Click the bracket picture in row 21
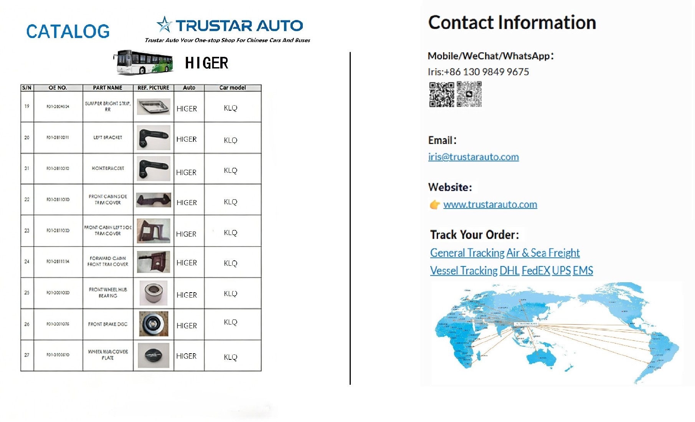The height and width of the screenshot is (422, 695). point(154,168)
